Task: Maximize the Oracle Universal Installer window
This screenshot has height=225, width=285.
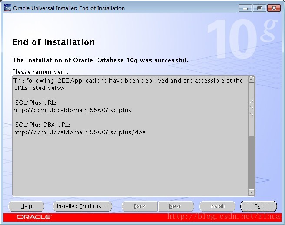Action: coord(259,8)
